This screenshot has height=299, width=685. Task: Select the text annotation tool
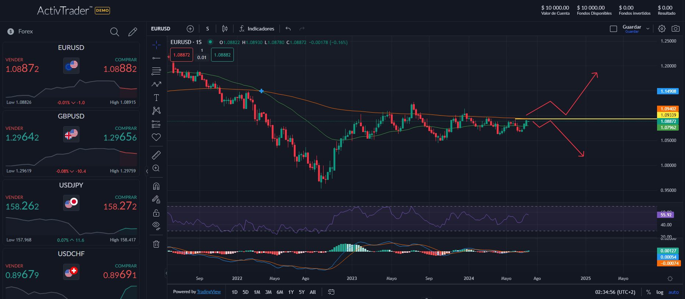pos(156,98)
